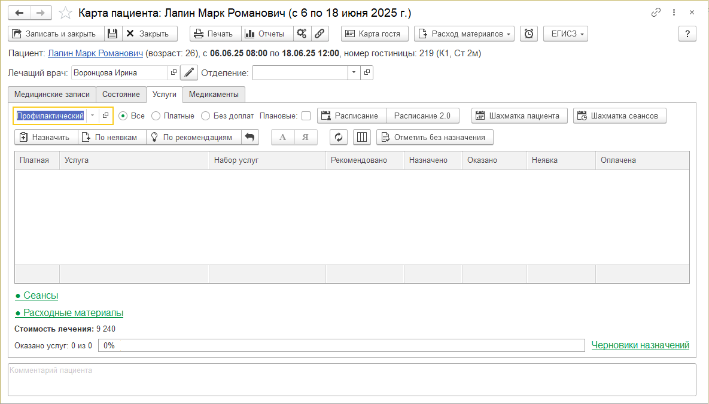The width and height of the screenshot is (709, 404).
Task: Click Отметить без назначения button
Action: click(435, 137)
